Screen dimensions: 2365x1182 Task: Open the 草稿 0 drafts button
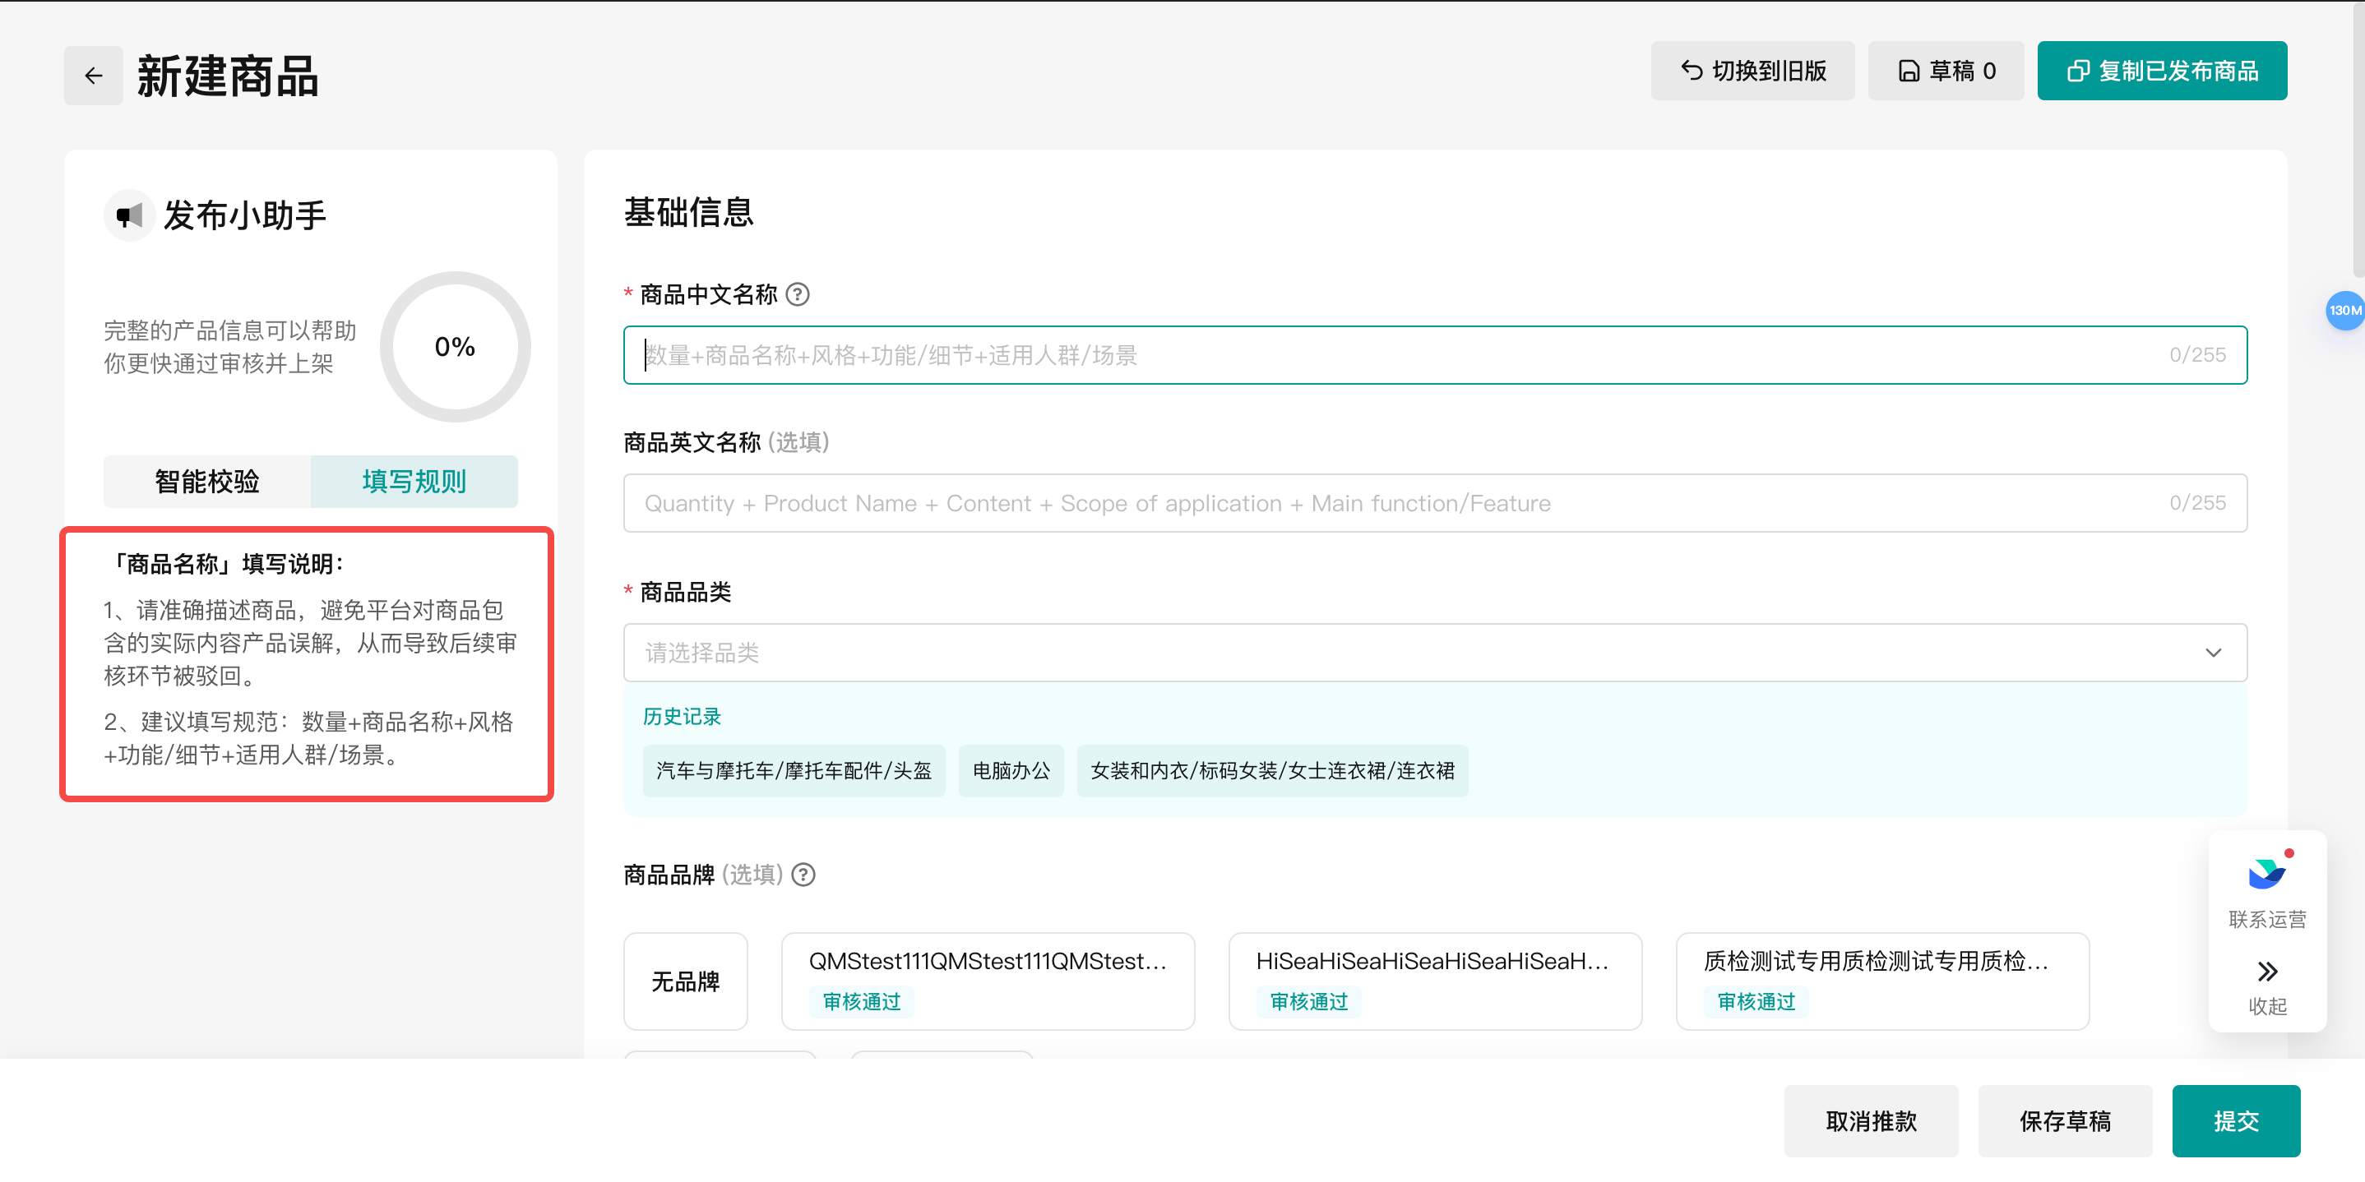[x=1946, y=71]
